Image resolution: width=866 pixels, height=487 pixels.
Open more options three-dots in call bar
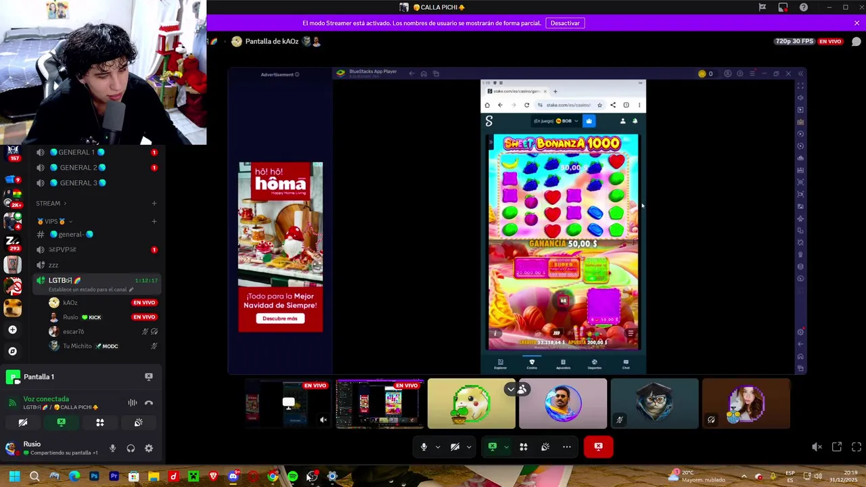567,446
